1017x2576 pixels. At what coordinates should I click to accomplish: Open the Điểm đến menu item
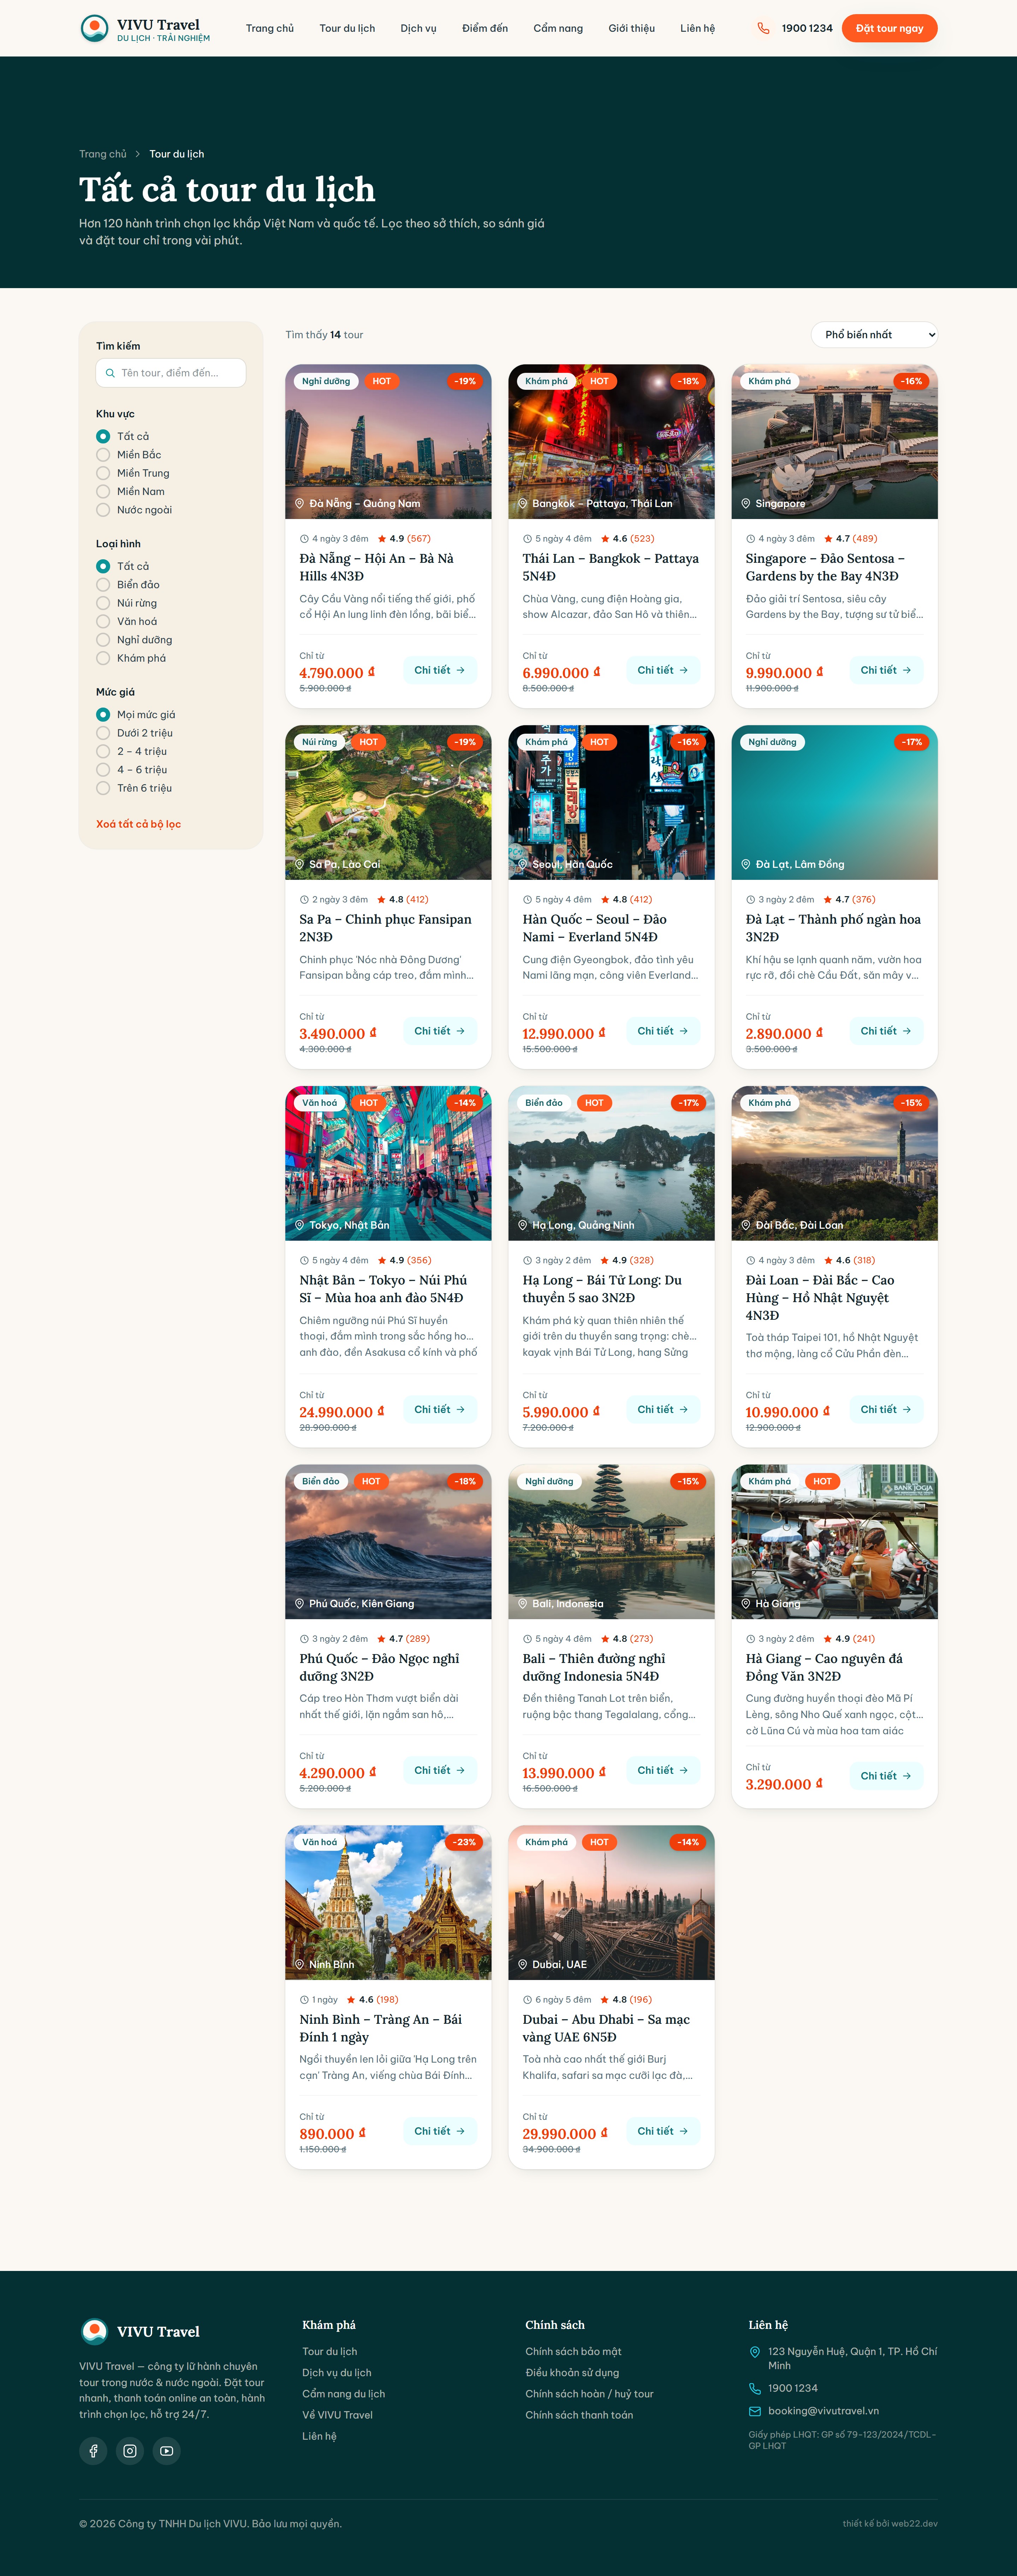click(485, 28)
